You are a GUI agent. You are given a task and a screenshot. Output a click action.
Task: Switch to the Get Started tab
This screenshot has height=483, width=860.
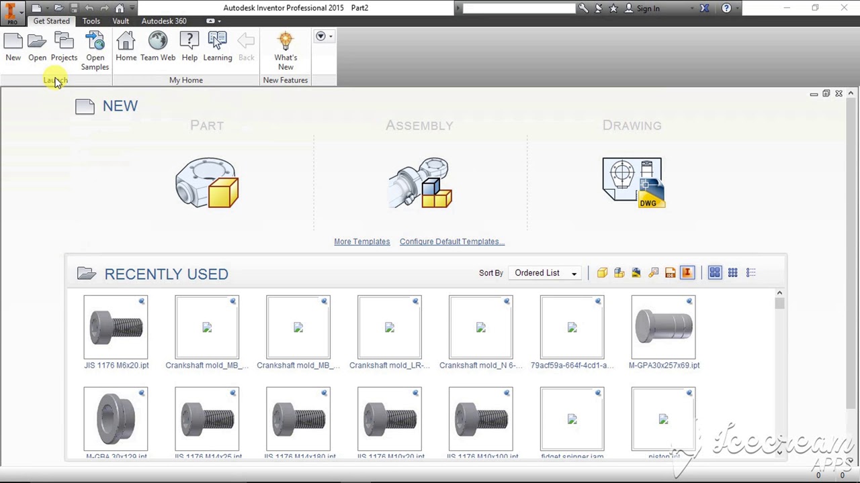[x=51, y=21]
